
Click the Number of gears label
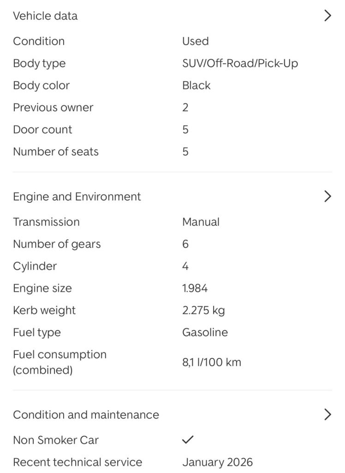point(57,244)
